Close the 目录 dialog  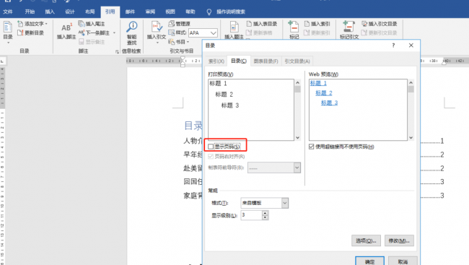411,45
